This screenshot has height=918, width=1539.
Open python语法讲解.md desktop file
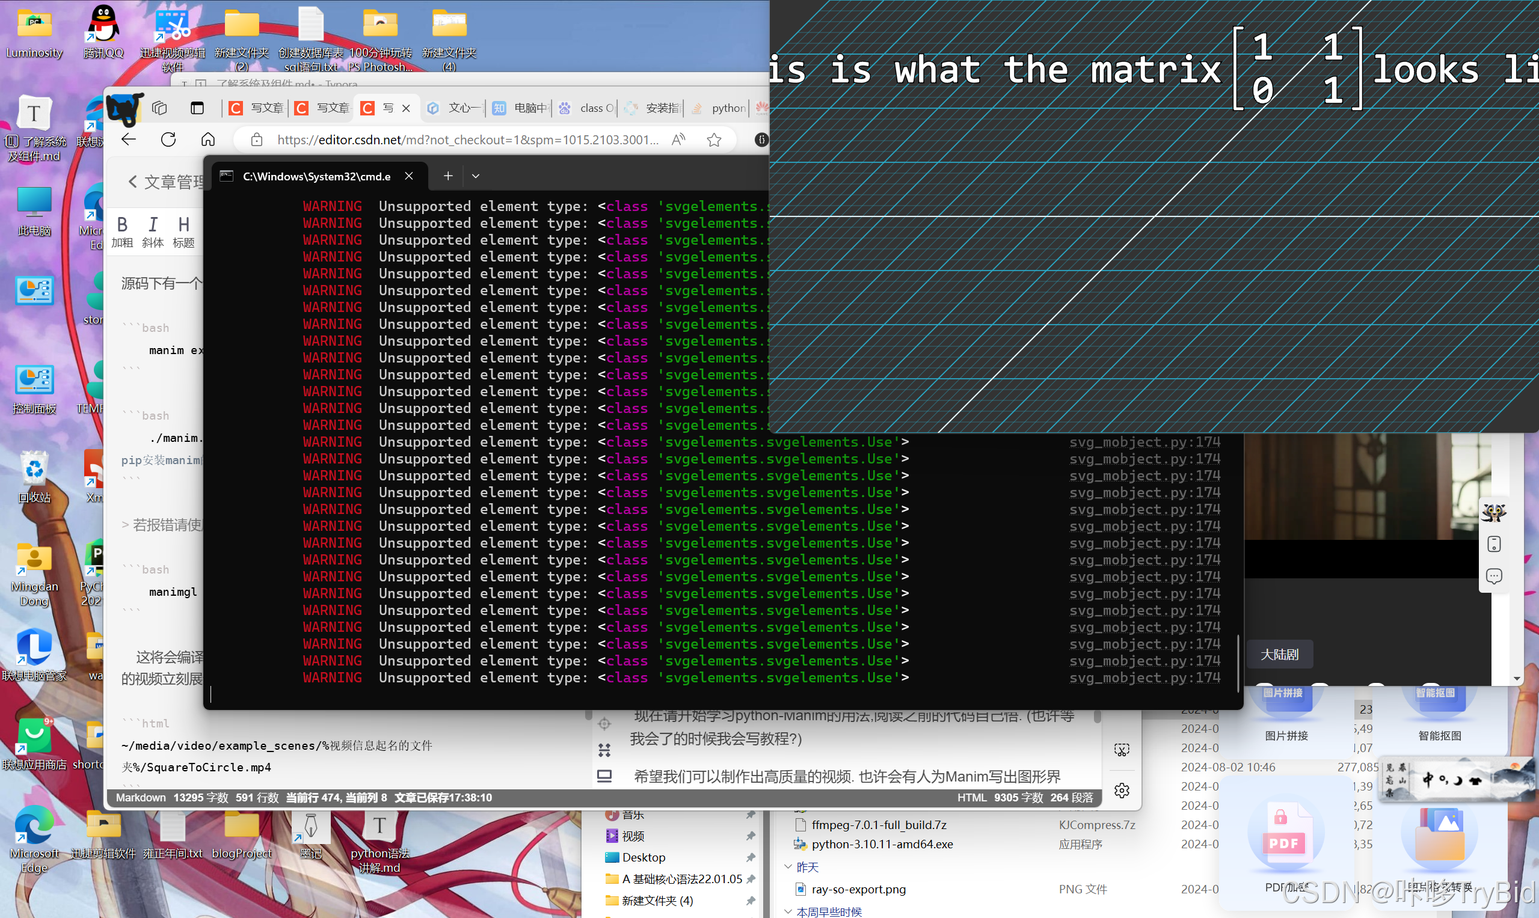tap(380, 841)
